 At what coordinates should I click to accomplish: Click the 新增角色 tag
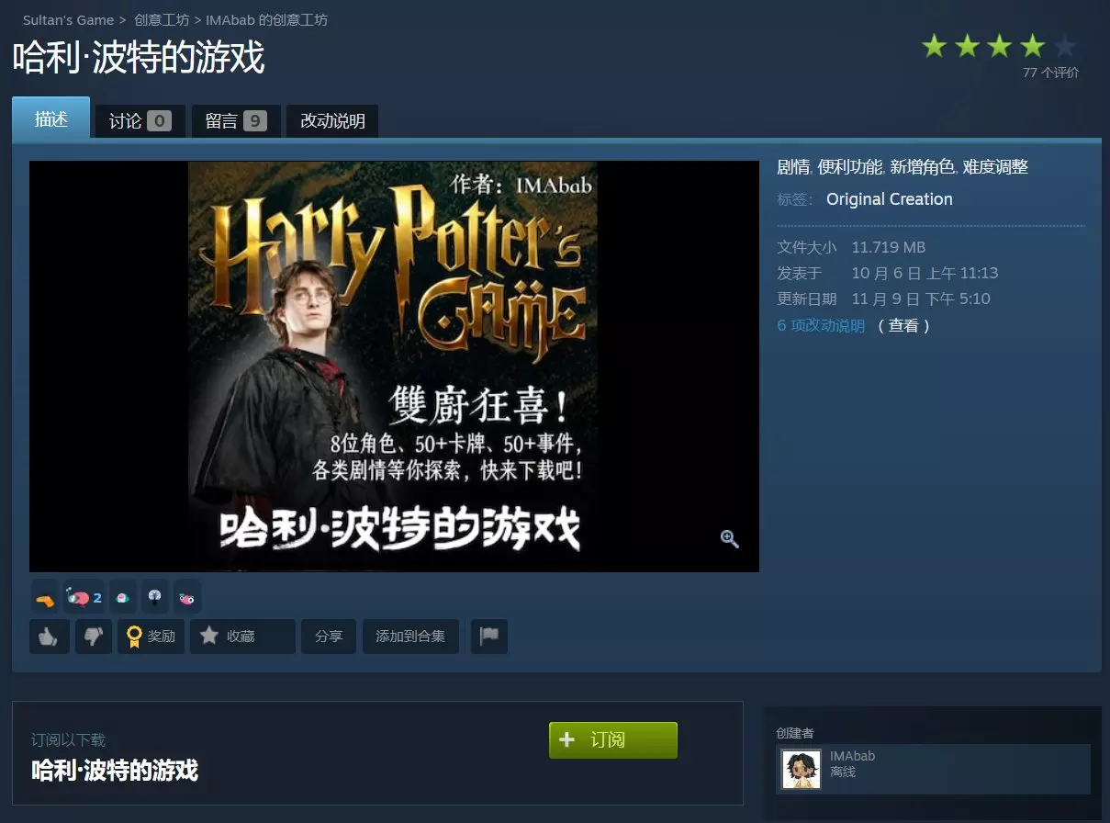922,167
